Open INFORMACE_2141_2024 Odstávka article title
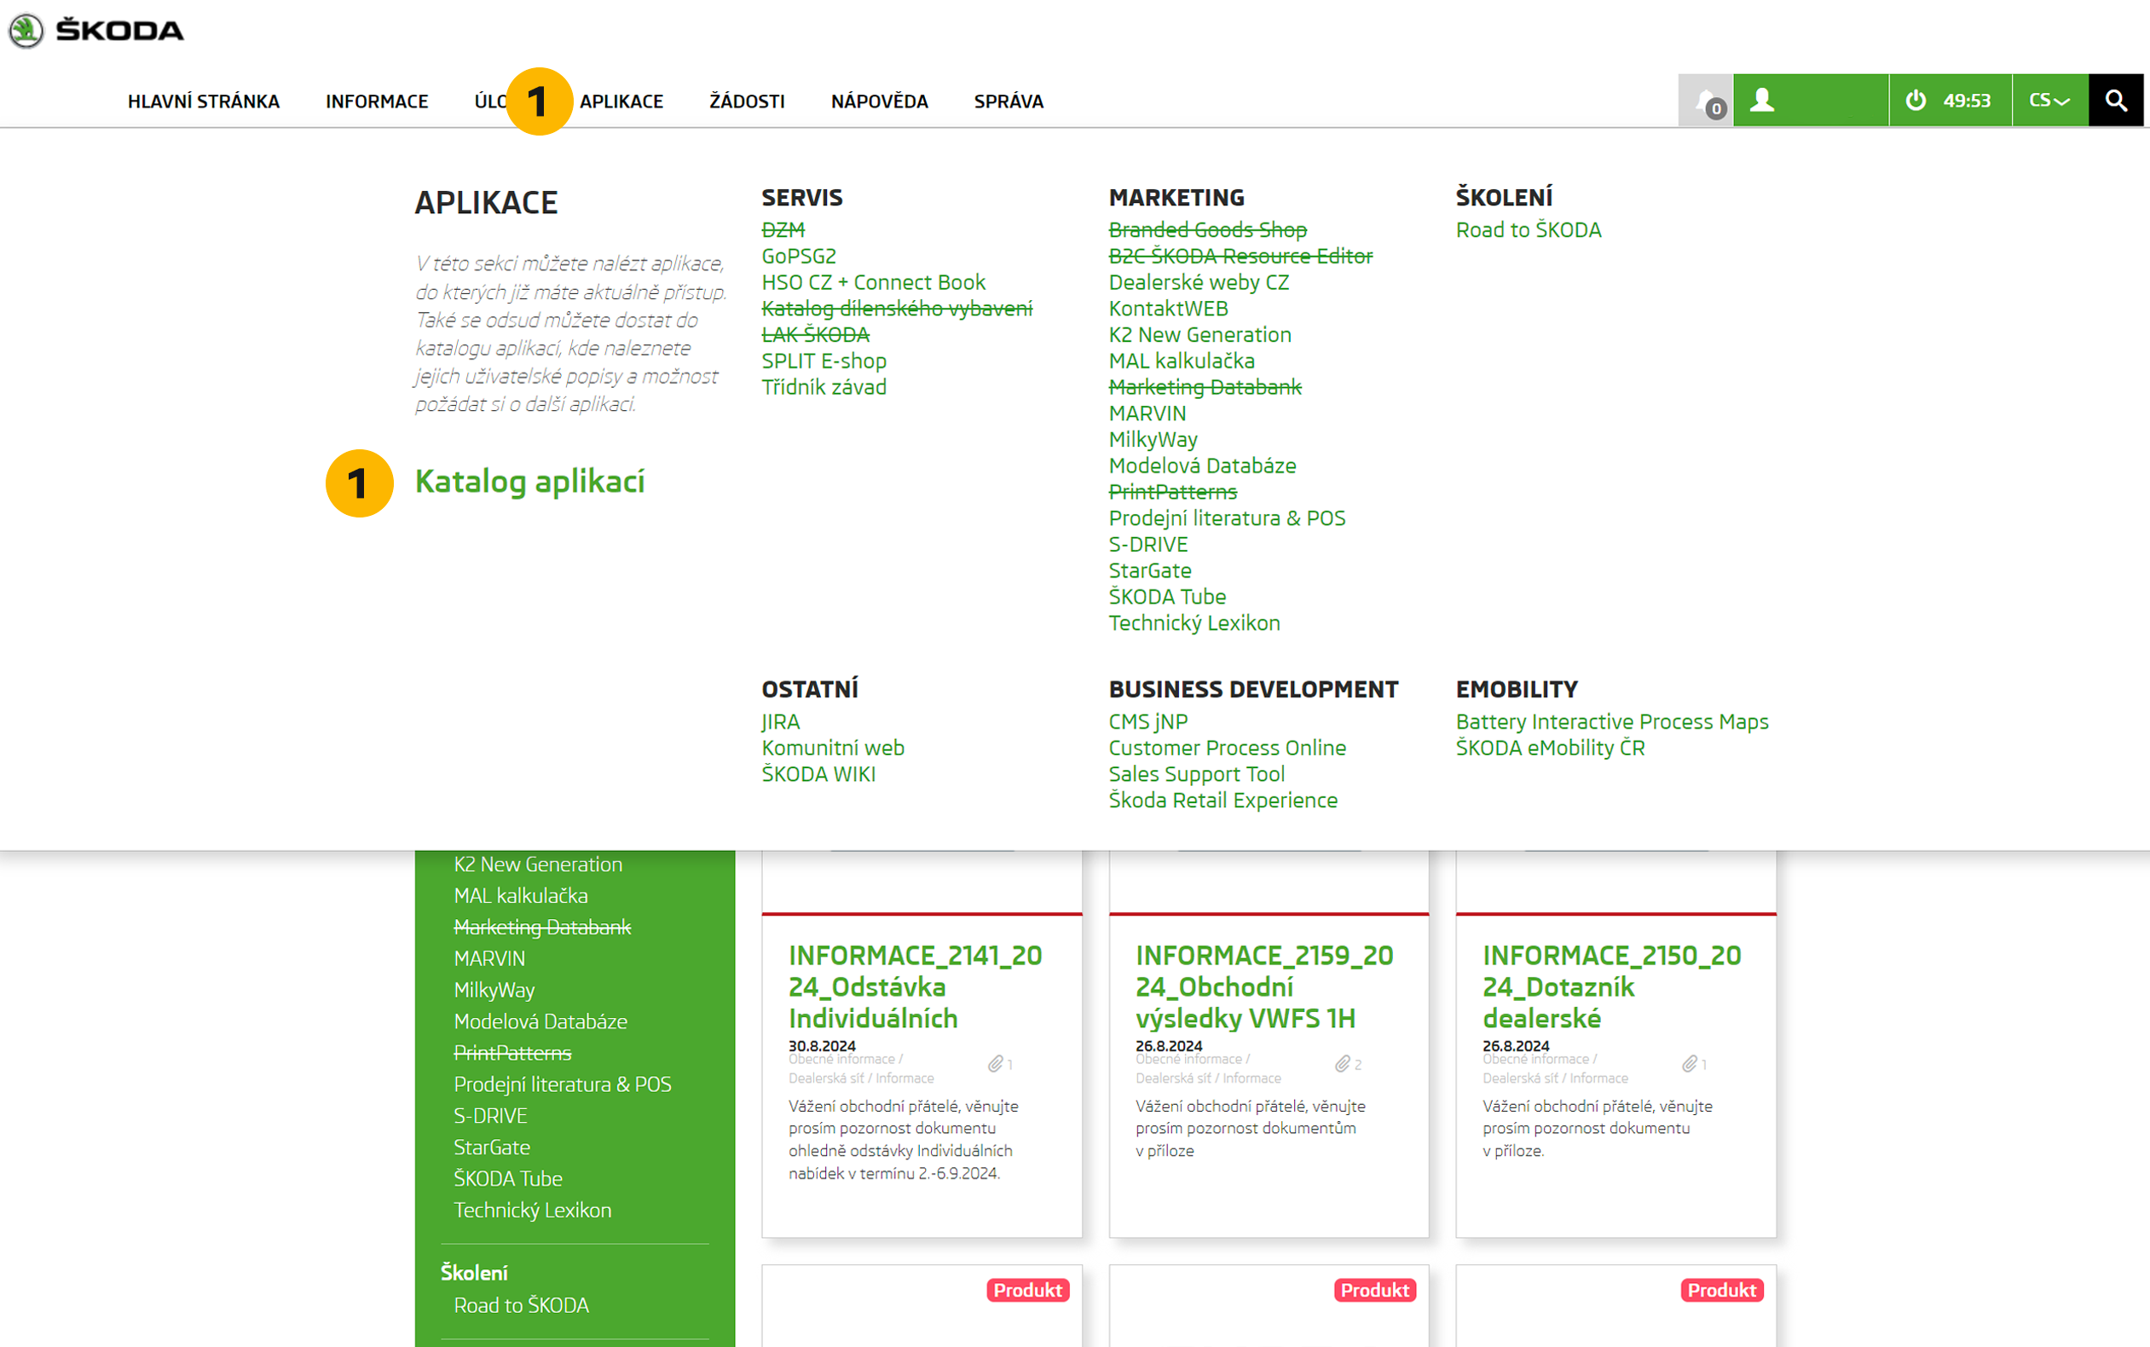Image resolution: width=2150 pixels, height=1347 pixels. point(915,987)
